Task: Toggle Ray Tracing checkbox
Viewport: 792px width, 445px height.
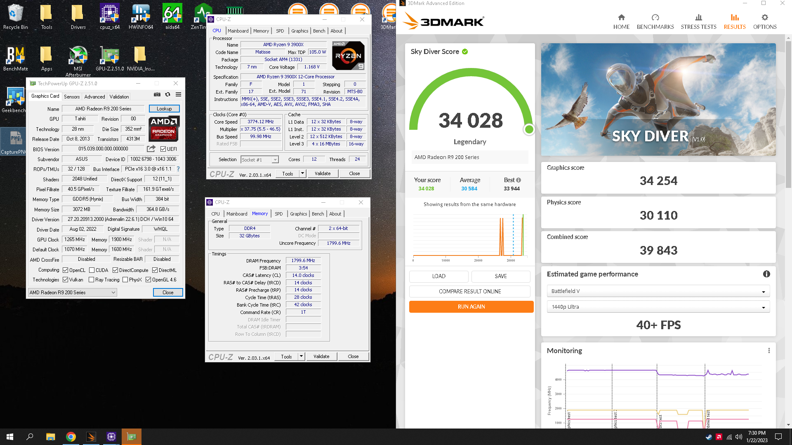Action: [x=92, y=280]
